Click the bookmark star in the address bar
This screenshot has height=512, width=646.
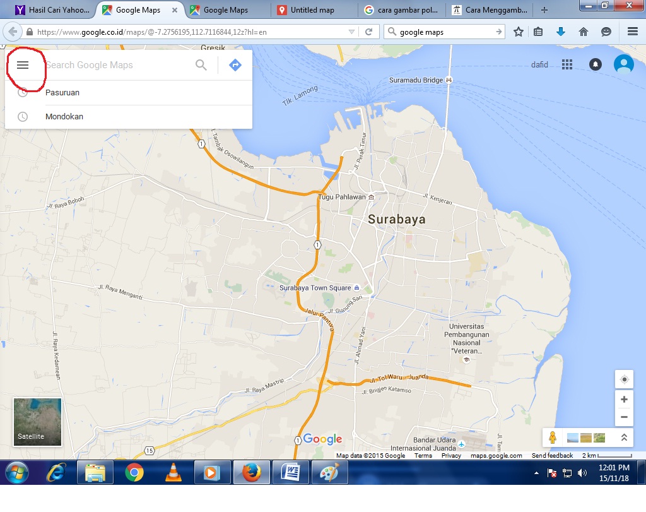click(x=517, y=30)
